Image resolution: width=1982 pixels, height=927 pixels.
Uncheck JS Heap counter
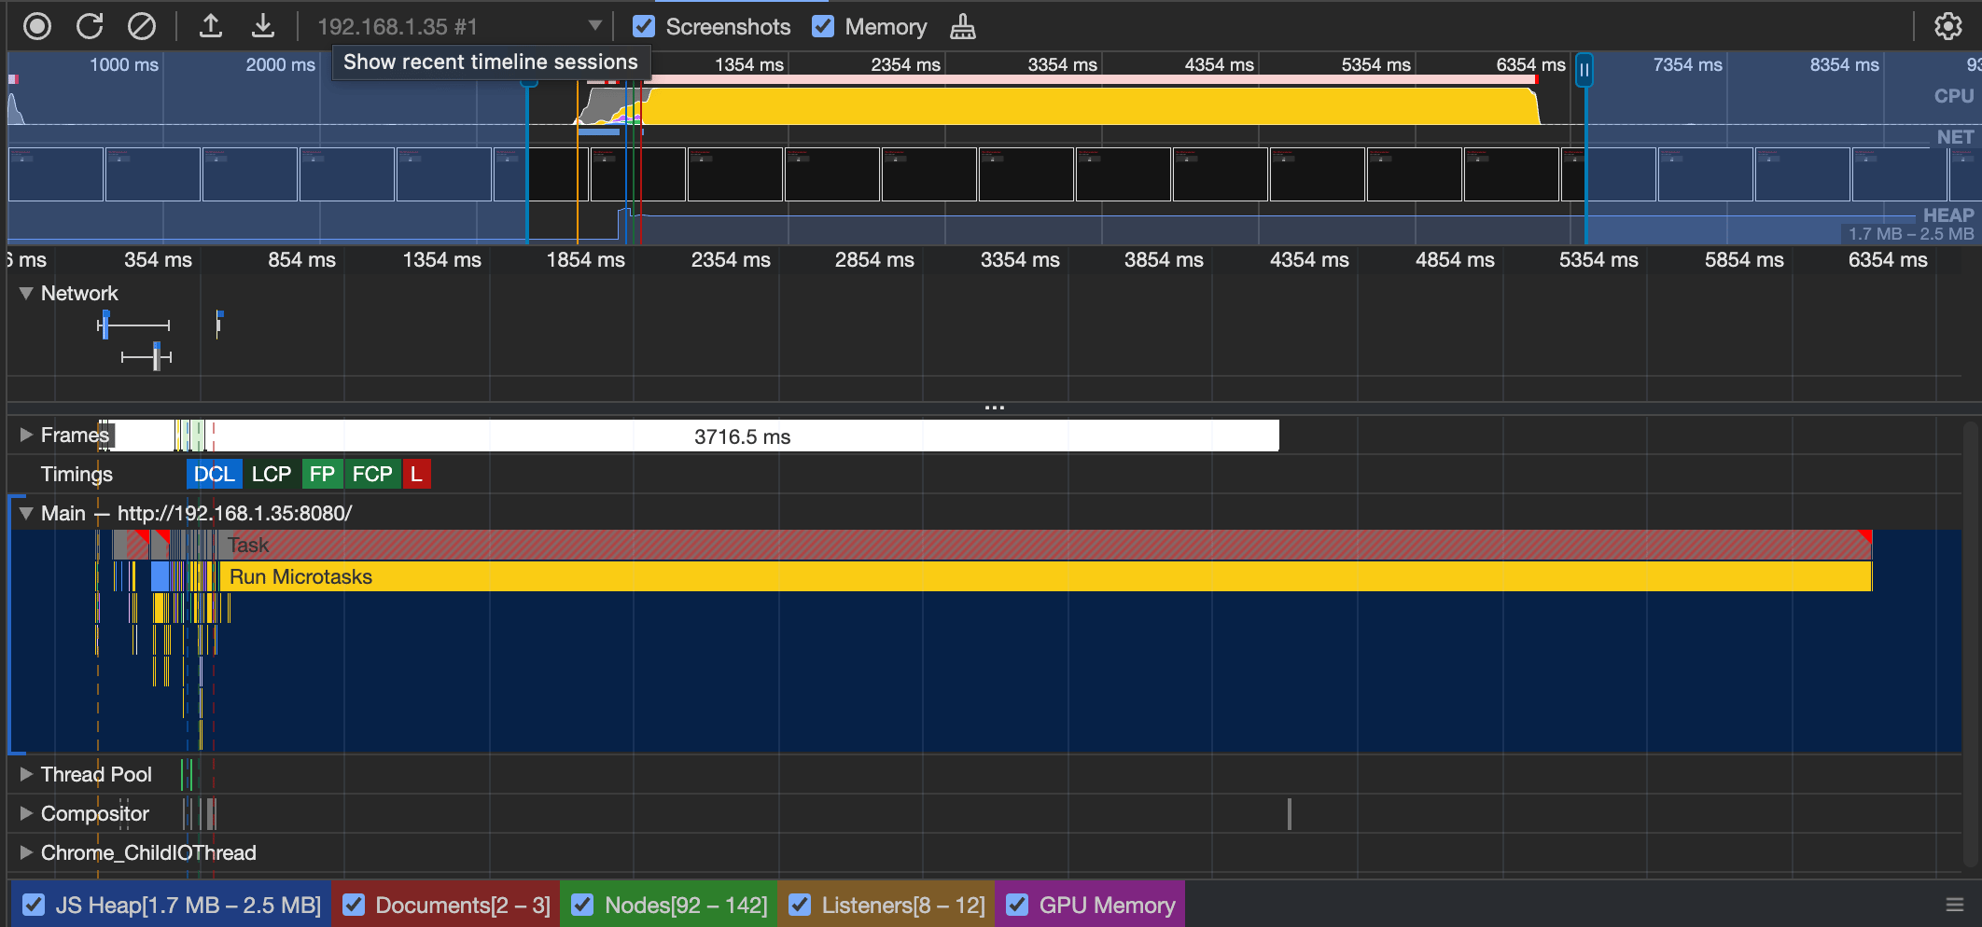click(34, 905)
